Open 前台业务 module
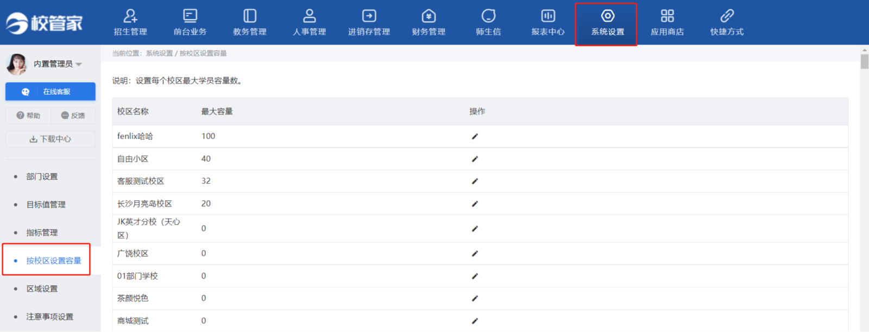 pos(190,23)
